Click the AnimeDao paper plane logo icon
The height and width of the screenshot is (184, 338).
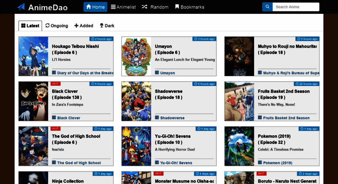pyautogui.click(x=21, y=7)
